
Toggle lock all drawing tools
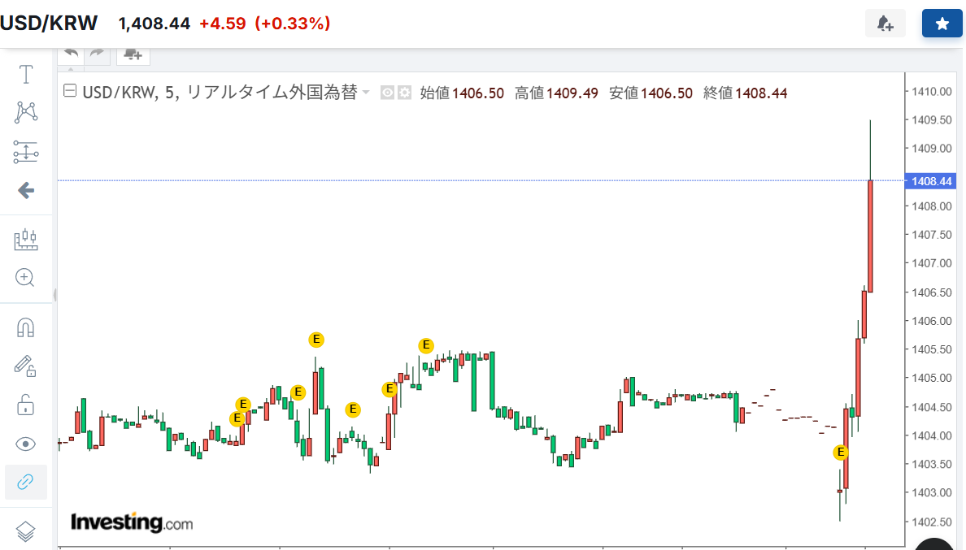tap(26, 405)
